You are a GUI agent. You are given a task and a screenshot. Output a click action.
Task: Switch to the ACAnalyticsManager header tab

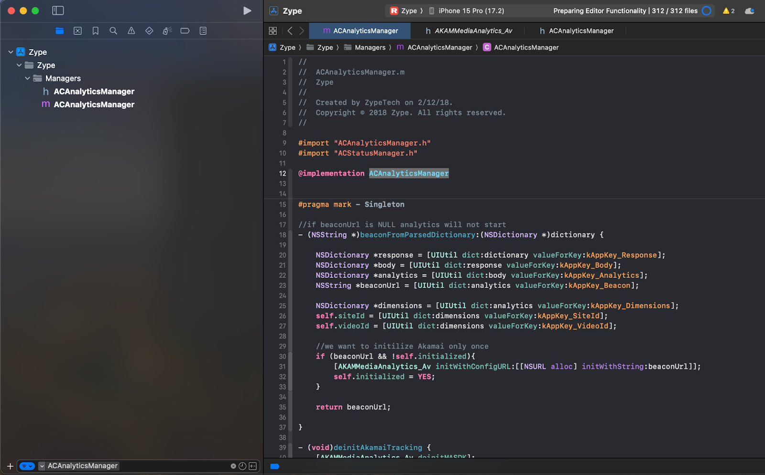[x=577, y=31]
